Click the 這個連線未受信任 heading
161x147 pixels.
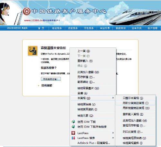click(x=53, y=48)
